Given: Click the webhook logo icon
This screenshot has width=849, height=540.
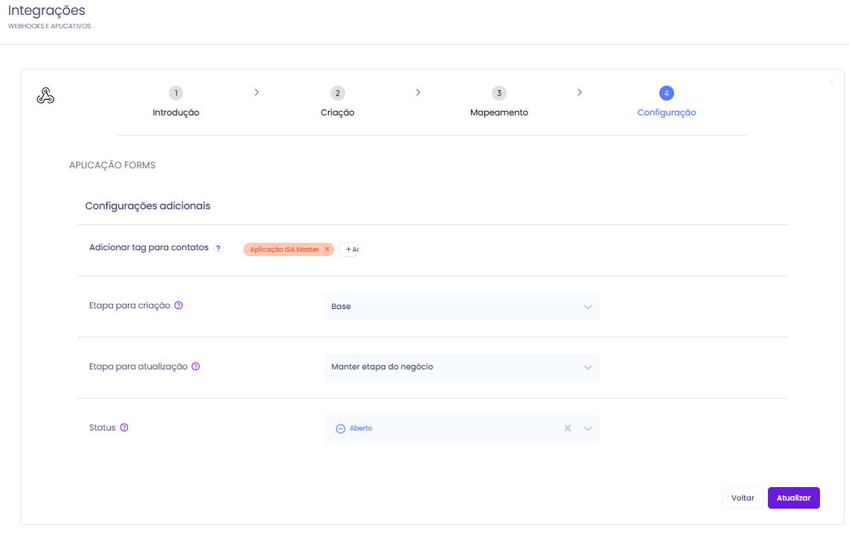Looking at the screenshot, I should [x=45, y=95].
